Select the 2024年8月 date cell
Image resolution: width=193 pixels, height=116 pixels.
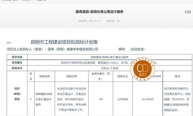click(147, 99)
